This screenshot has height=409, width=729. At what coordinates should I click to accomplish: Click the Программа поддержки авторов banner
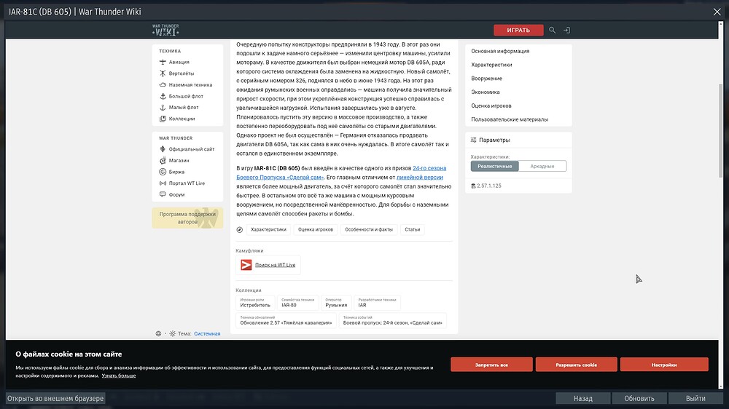pos(187,218)
